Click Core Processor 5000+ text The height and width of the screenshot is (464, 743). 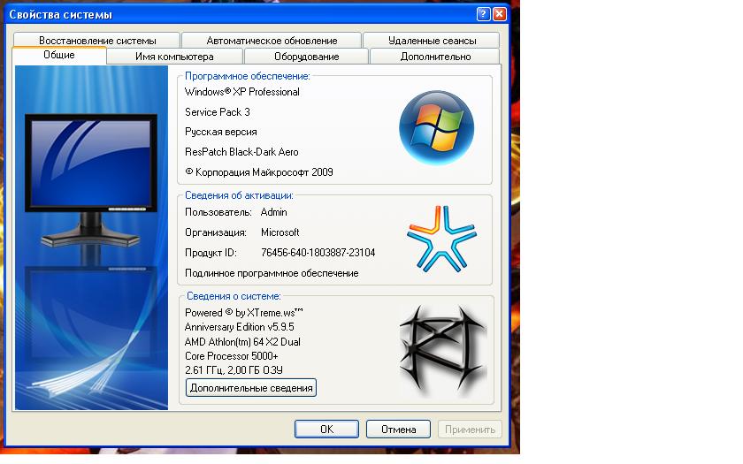[x=231, y=356]
